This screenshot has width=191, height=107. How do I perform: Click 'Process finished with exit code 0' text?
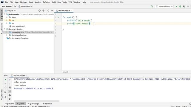33,89
